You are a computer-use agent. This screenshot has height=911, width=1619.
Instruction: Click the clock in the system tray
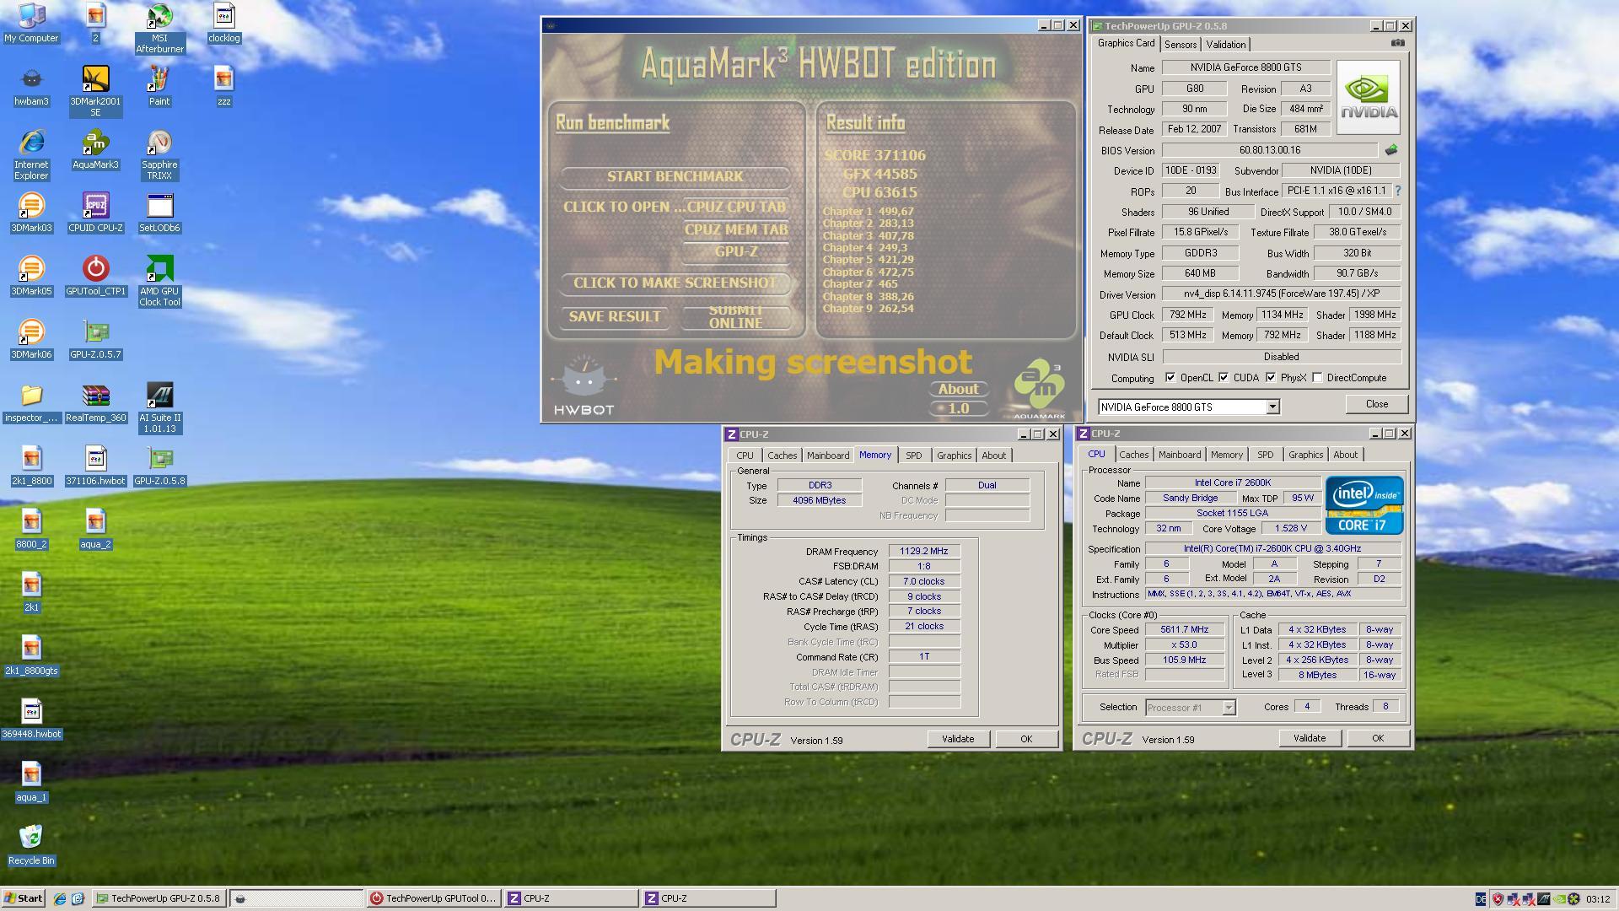click(1597, 899)
